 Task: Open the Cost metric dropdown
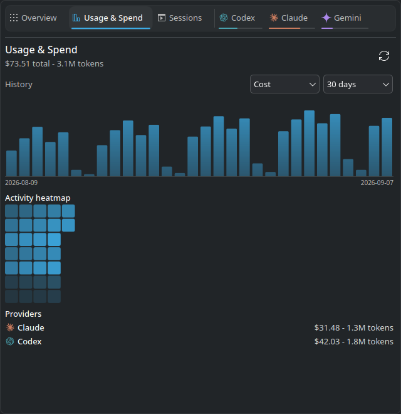click(284, 84)
